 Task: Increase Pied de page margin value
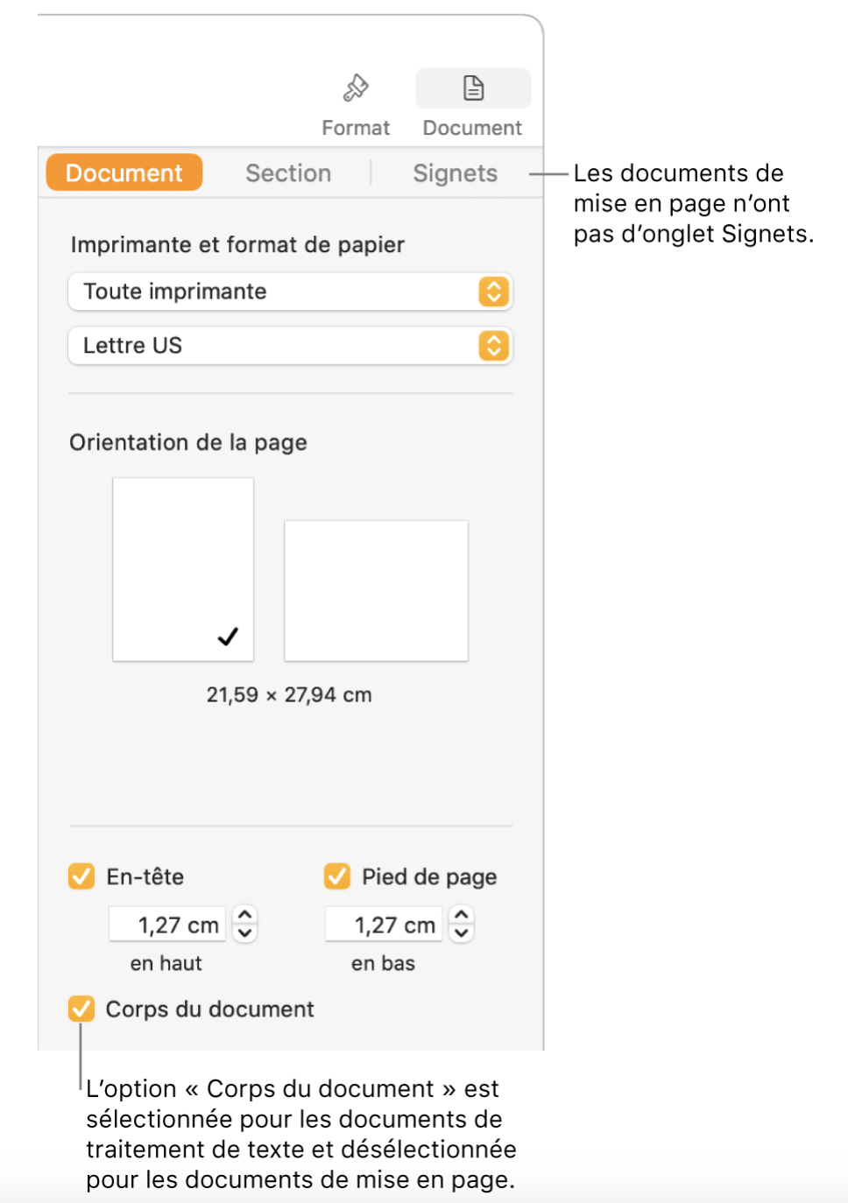point(462,915)
